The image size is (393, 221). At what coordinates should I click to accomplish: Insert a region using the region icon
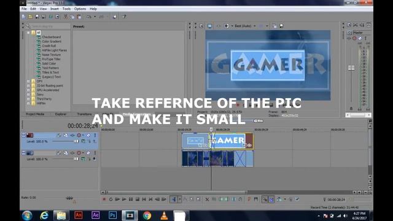point(255,200)
